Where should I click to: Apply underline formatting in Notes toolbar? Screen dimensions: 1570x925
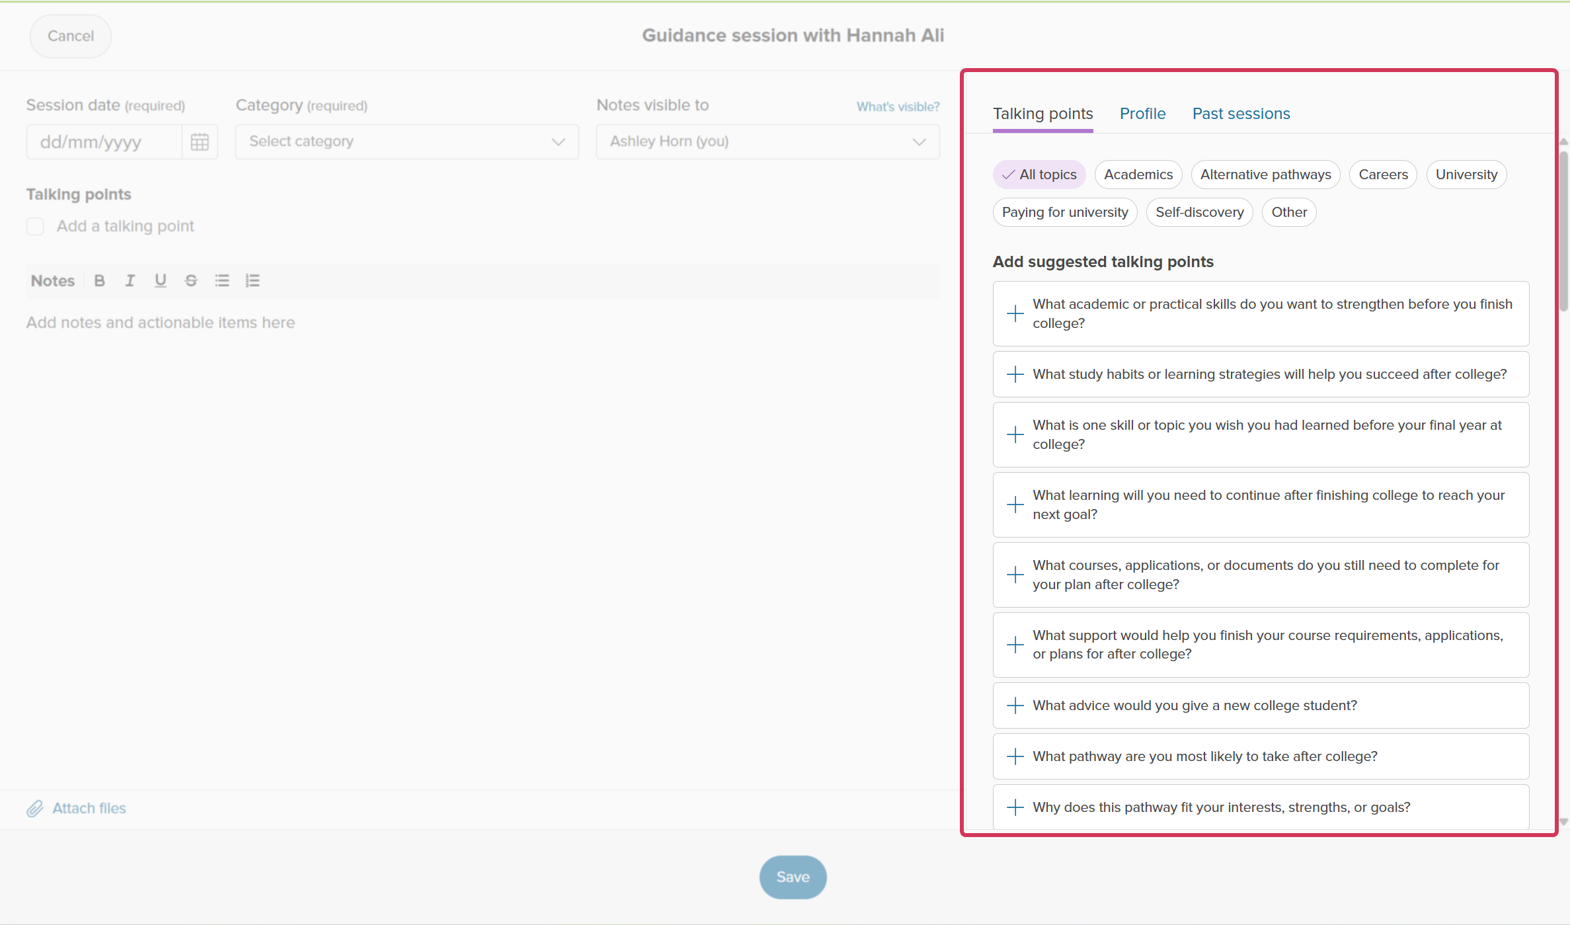point(160,281)
